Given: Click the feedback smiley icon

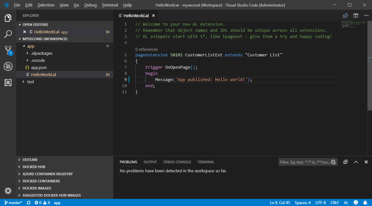Looking at the screenshot, I should pyautogui.click(x=356, y=203).
